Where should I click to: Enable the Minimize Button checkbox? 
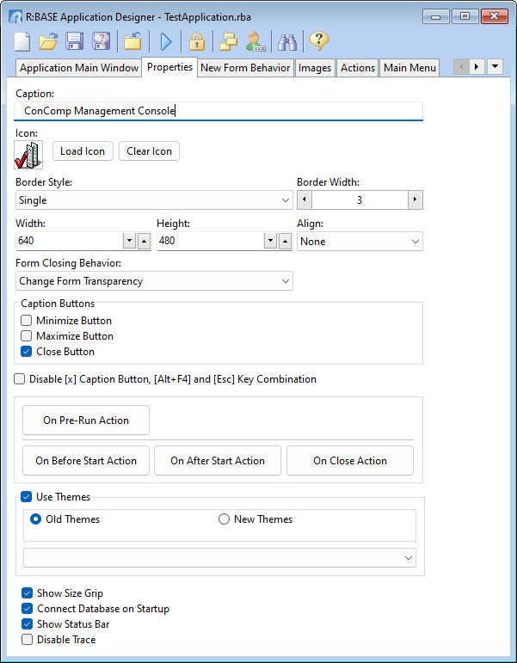[x=26, y=321]
